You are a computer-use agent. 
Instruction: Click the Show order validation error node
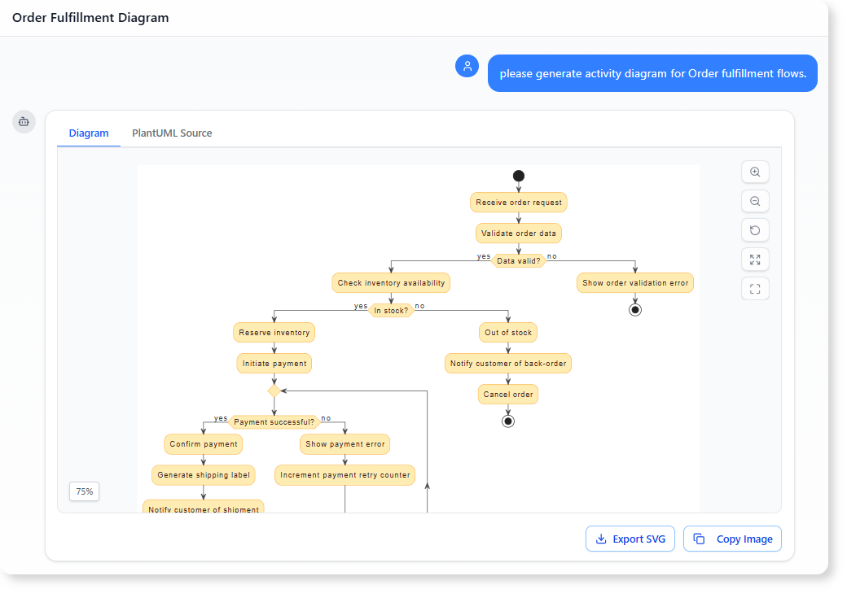(x=634, y=282)
